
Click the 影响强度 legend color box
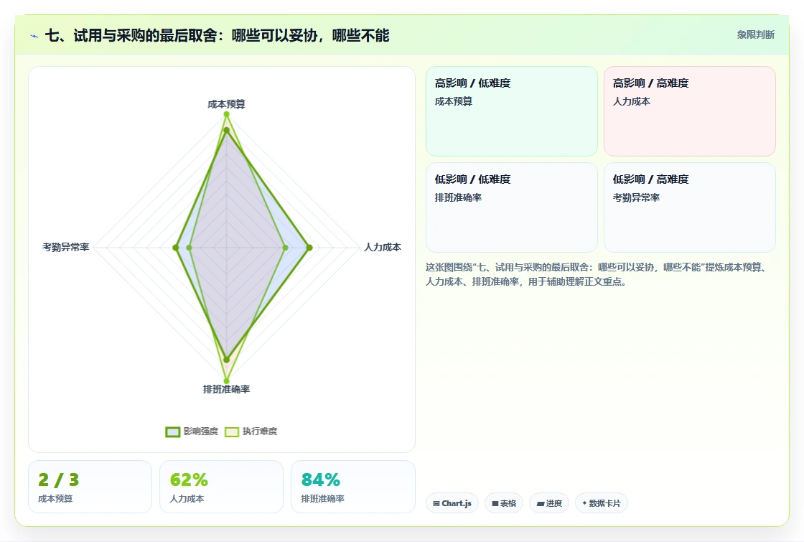click(x=173, y=431)
